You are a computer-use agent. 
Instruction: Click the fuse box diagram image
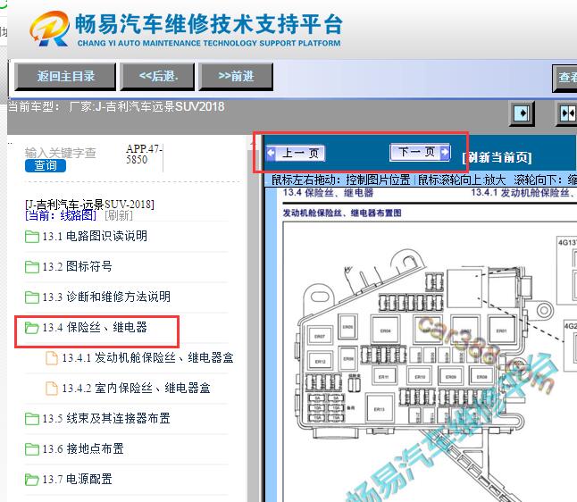tap(429, 363)
